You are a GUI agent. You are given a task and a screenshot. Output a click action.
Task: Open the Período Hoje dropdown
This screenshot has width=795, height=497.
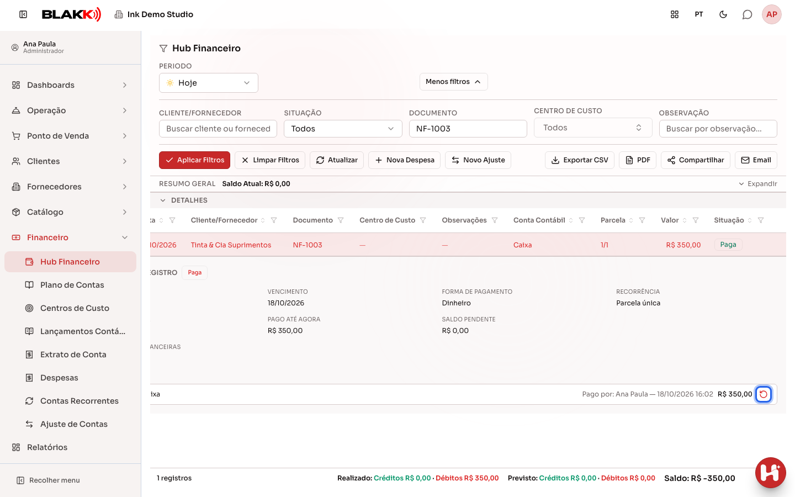pyautogui.click(x=209, y=83)
